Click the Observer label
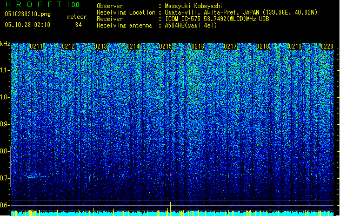The width and height of the screenshot is (340, 216). 110,6
